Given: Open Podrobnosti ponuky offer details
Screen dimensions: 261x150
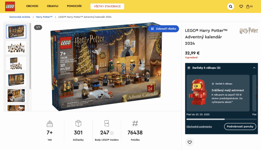Looking at the screenshot, I should tap(240, 126).
